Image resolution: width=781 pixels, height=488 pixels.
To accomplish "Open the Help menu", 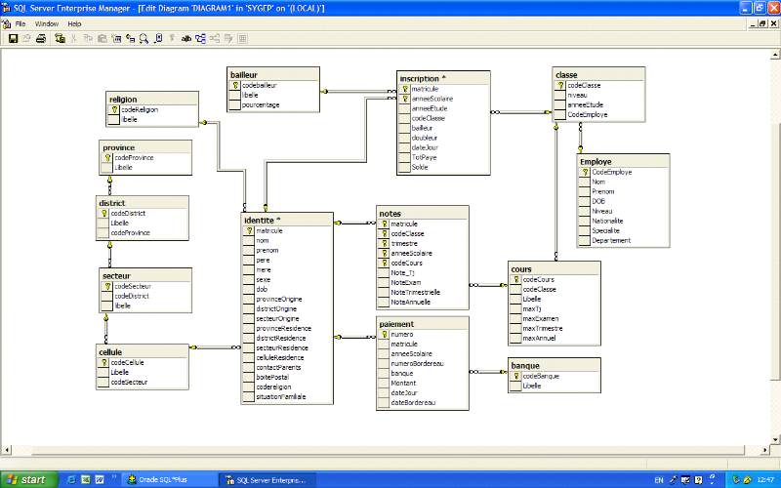I will tap(74, 22).
